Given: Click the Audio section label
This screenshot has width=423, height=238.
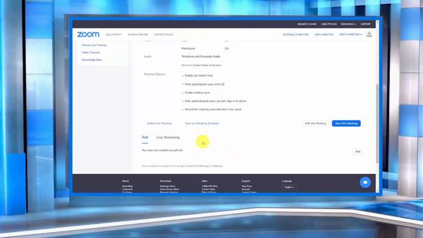Looking at the screenshot, I should click(147, 56).
